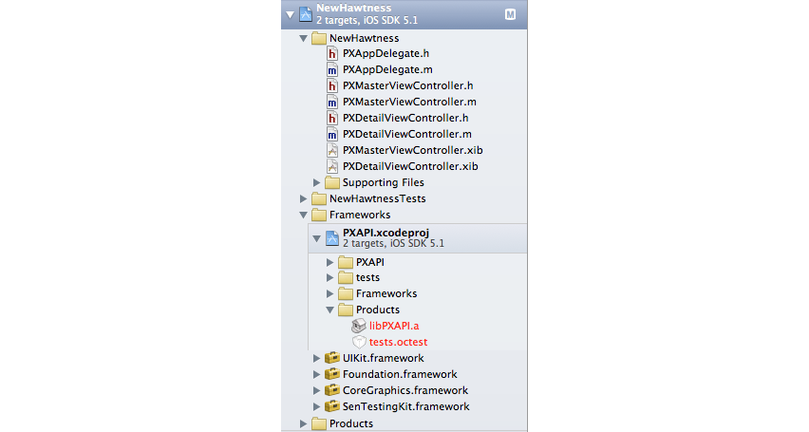Collapse the Products folder inside PXAPI.xcodeproj

click(329, 310)
